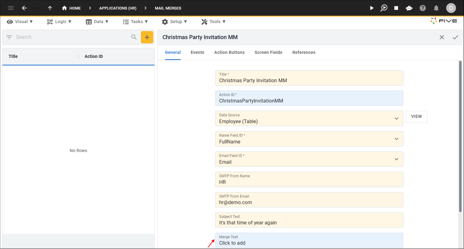
Task: Sort by Title column header
Action: pyautogui.click(x=13, y=56)
